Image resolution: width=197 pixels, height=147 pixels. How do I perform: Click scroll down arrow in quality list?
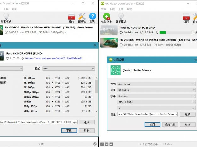tap(96, 111)
